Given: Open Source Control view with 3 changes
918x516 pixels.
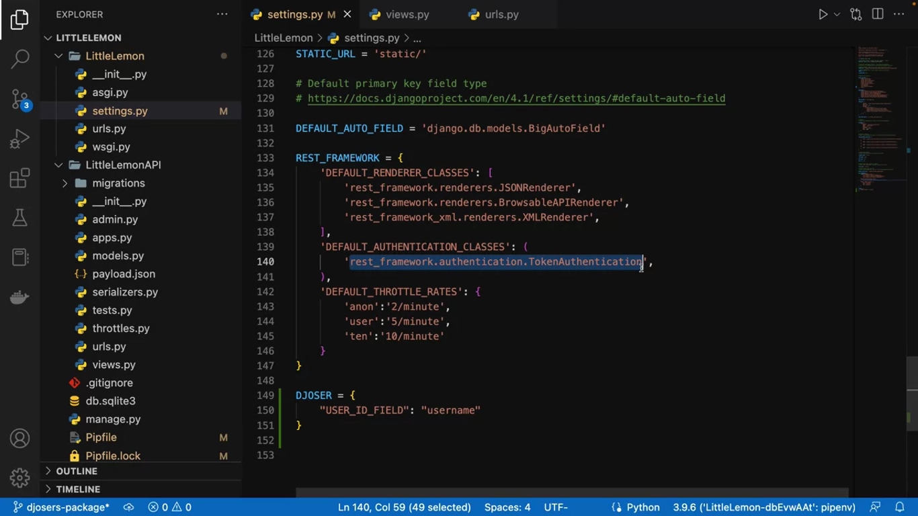Looking at the screenshot, I should pyautogui.click(x=20, y=99).
